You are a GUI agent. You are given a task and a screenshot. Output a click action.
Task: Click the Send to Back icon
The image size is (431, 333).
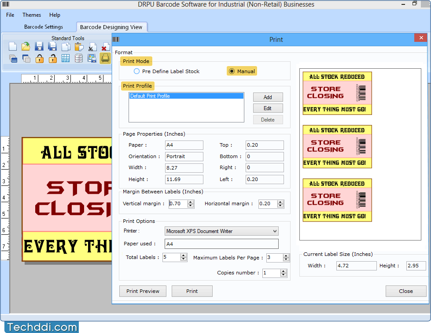point(26,58)
